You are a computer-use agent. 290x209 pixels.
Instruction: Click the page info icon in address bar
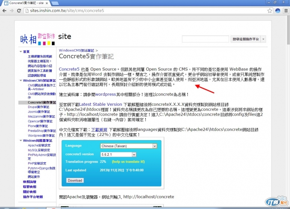click(27, 11)
